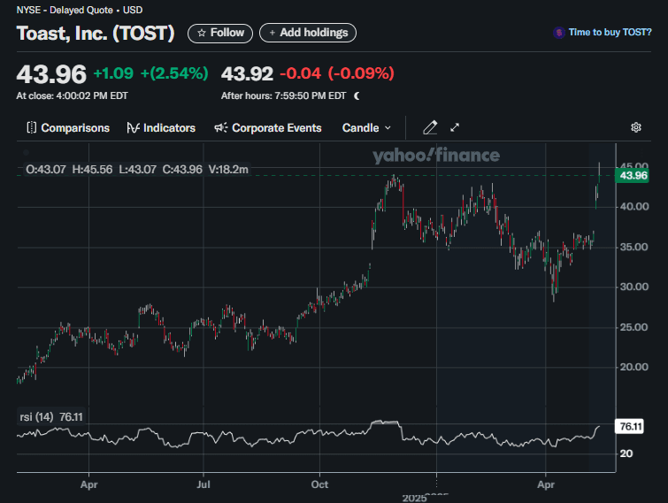
Task: Toggle Follow for Toast, Inc.
Action: [220, 33]
